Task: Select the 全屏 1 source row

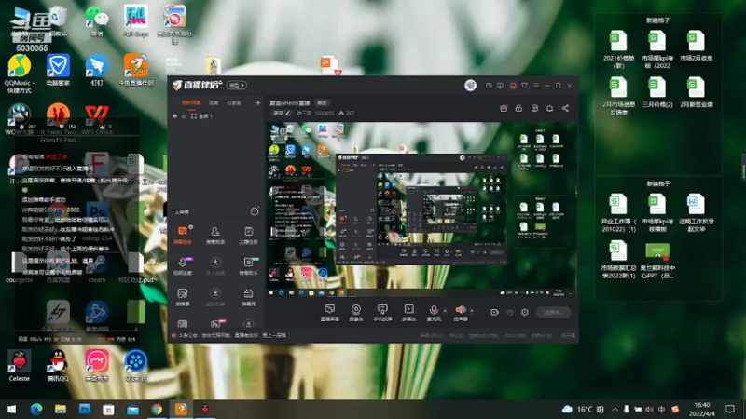Action: (x=215, y=115)
